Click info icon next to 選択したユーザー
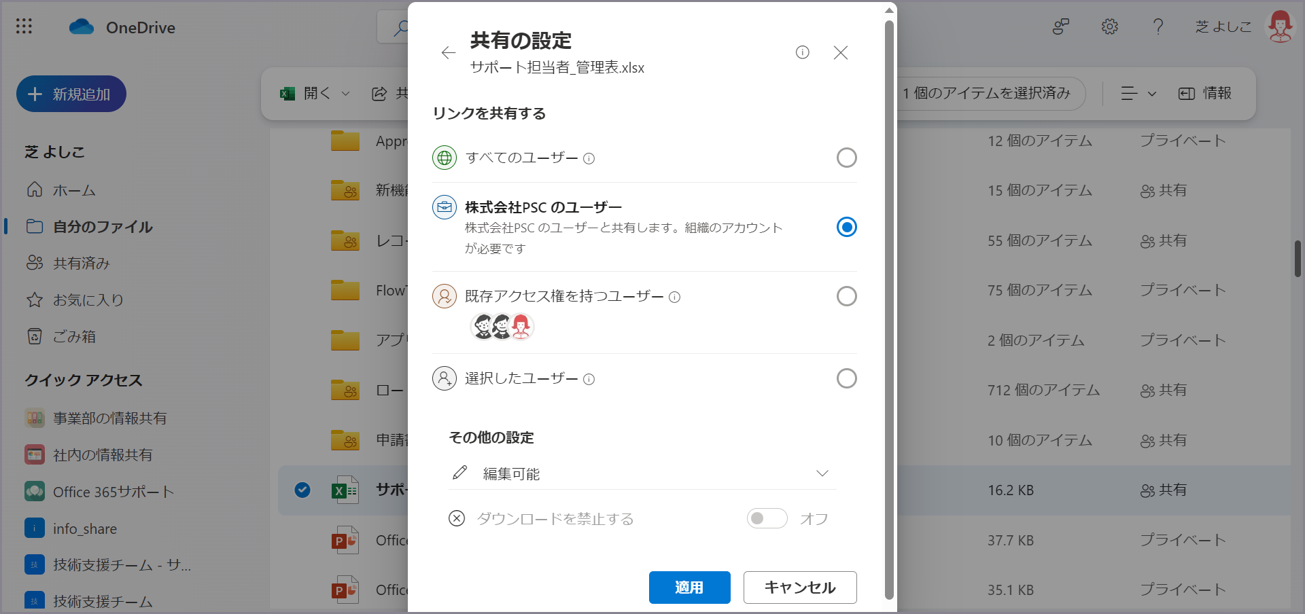This screenshot has width=1305, height=614. [589, 379]
